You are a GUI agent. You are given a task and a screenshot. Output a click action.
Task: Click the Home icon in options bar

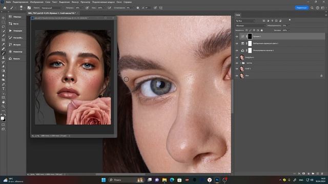click(x=5, y=8)
